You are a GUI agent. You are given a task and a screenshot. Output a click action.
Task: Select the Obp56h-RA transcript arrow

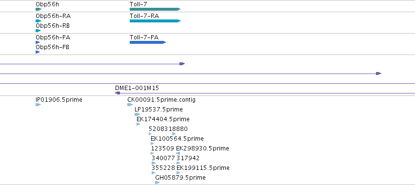tap(39, 21)
